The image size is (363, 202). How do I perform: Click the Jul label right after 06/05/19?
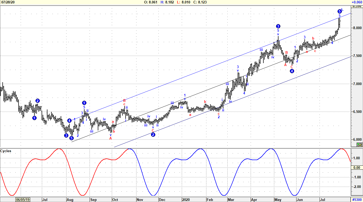pos(45,199)
